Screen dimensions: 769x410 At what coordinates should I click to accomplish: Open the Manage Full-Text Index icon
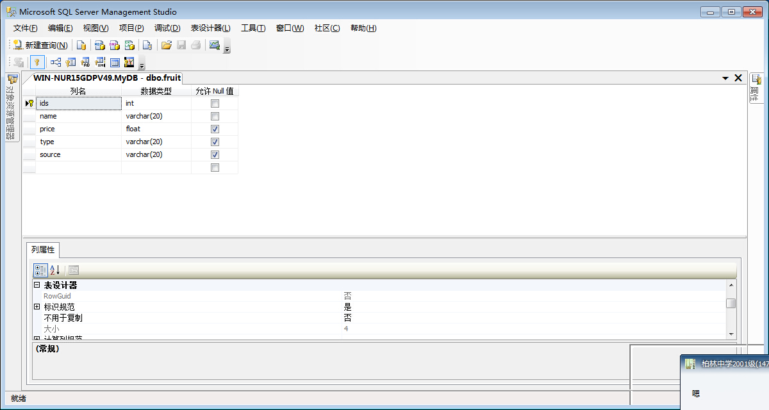coord(85,62)
